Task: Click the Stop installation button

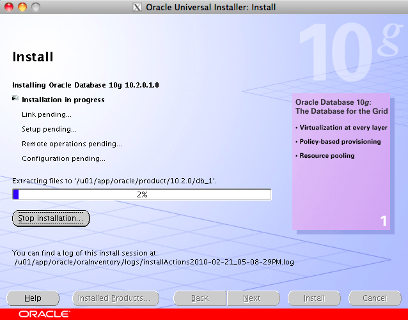Action: pyautogui.click(x=51, y=218)
